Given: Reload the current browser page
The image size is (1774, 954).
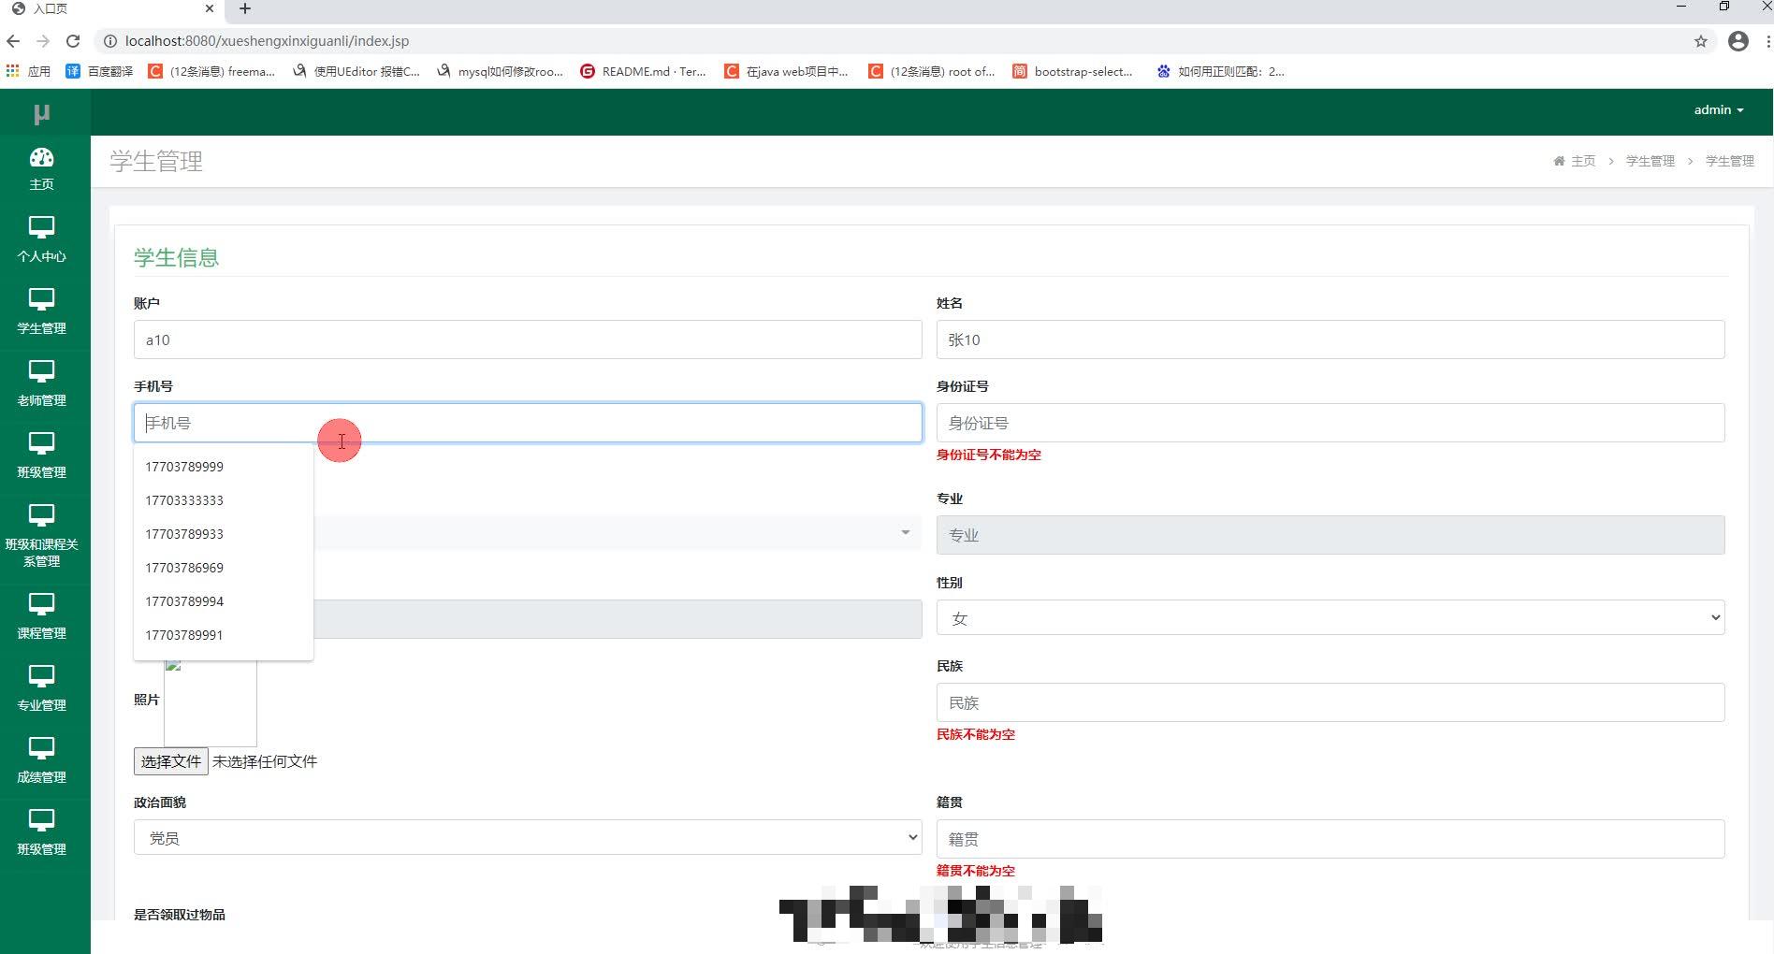Looking at the screenshot, I should (73, 41).
